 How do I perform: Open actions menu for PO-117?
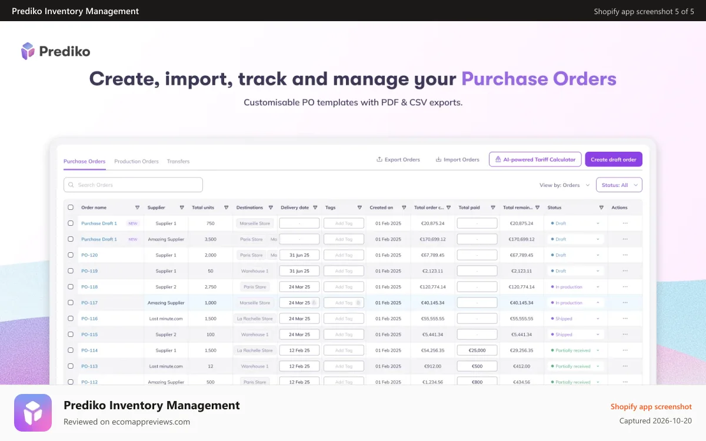point(625,303)
